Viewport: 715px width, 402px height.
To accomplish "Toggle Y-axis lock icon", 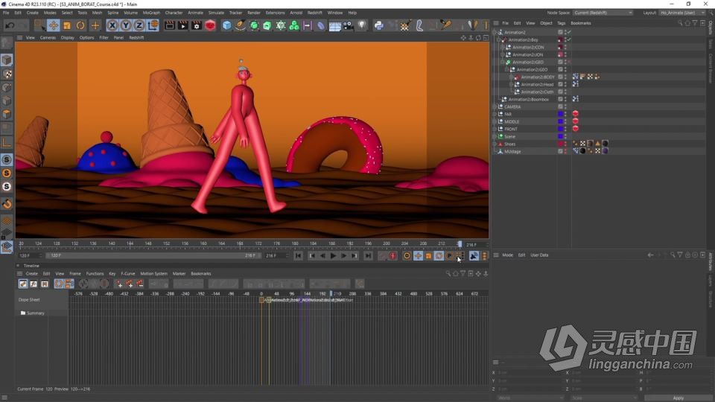I will pyautogui.click(x=125, y=25).
